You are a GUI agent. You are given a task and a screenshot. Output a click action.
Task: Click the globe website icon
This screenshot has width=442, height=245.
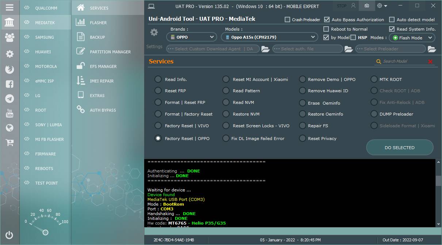coord(9,128)
